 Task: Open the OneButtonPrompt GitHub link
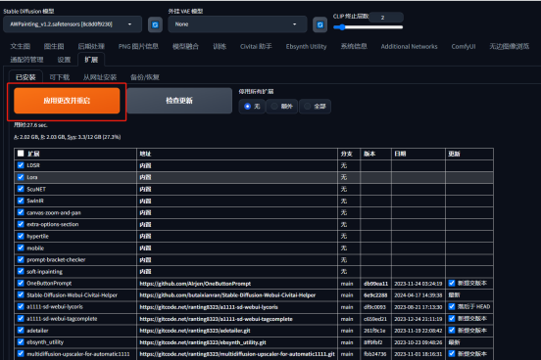tap(195, 284)
